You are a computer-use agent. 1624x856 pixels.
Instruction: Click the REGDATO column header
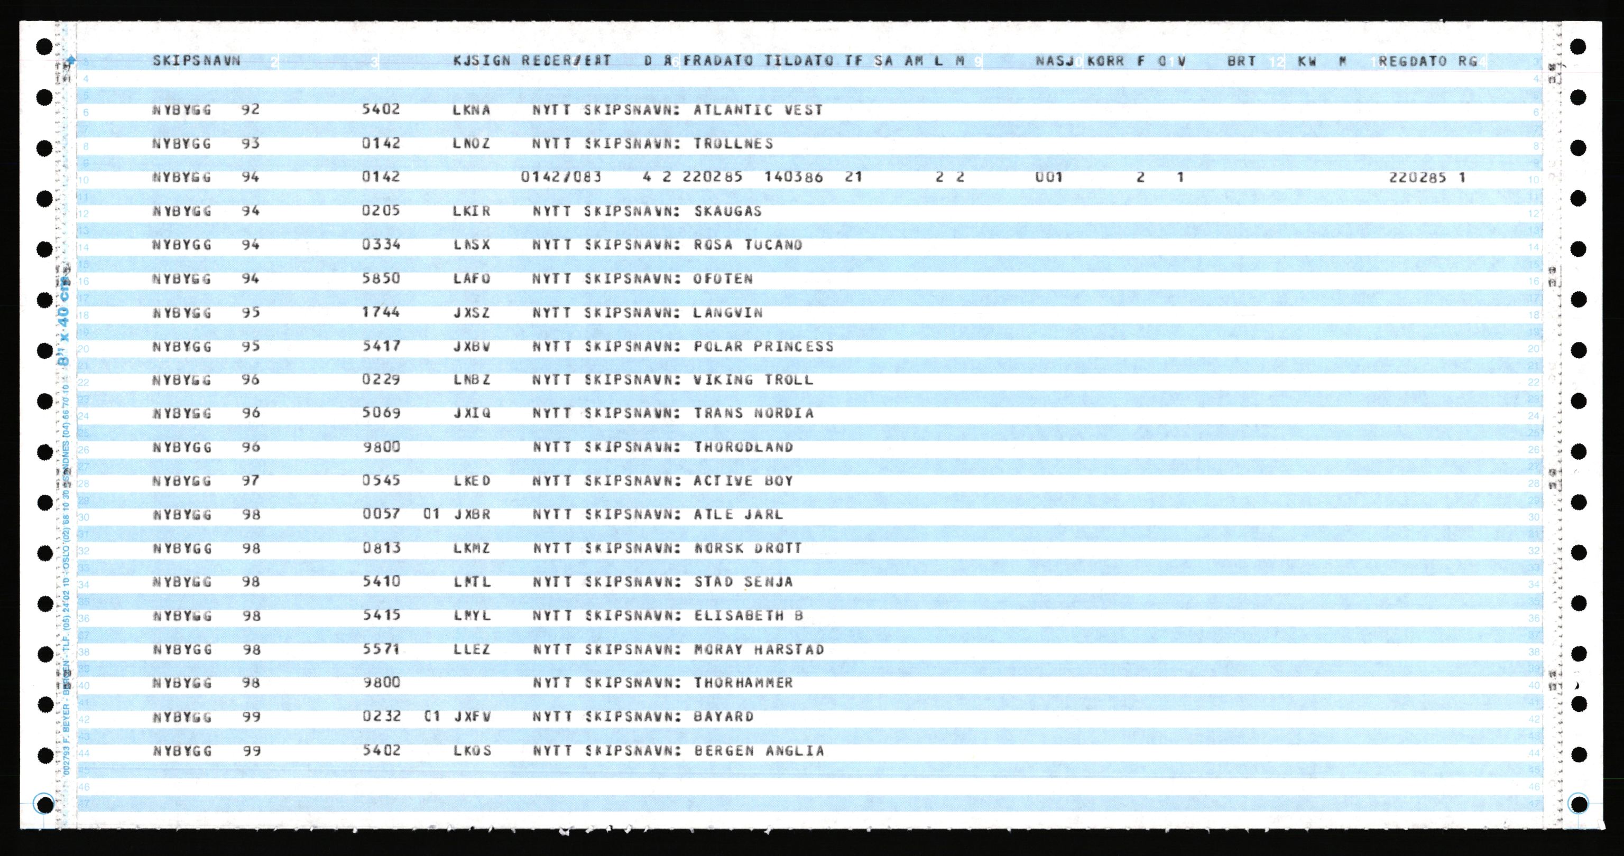(x=1413, y=61)
